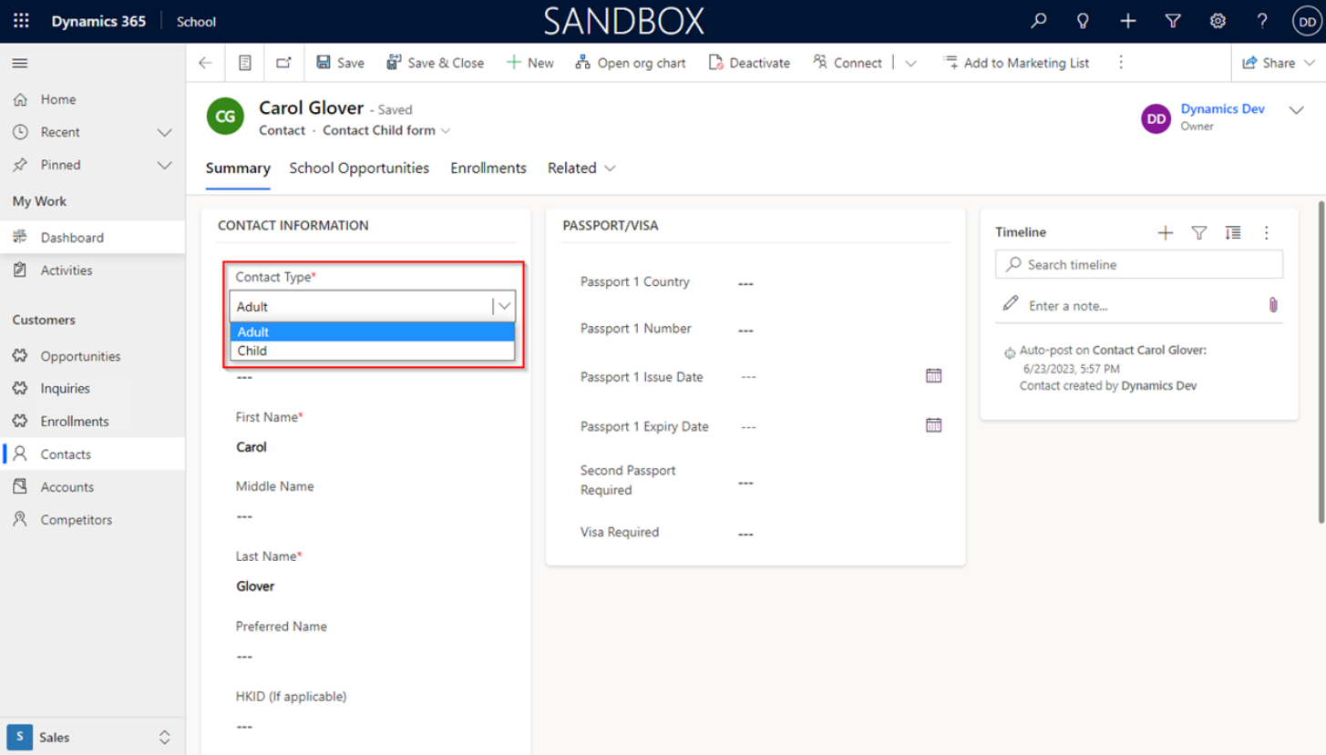Open the settings gear icon
The width and height of the screenshot is (1326, 755).
(1218, 21)
